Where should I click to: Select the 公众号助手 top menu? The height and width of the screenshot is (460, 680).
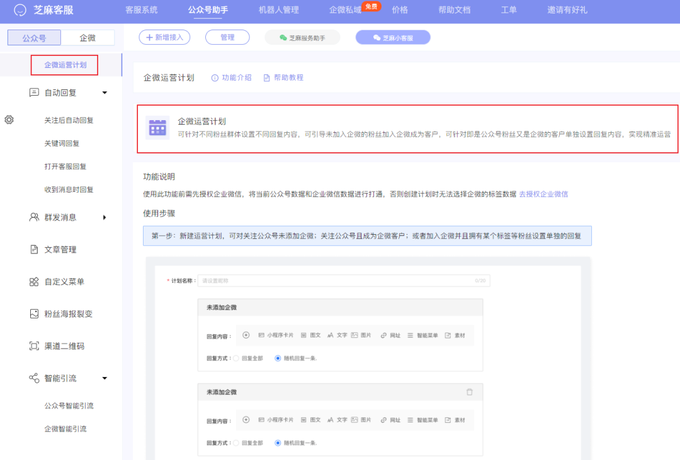tap(208, 10)
